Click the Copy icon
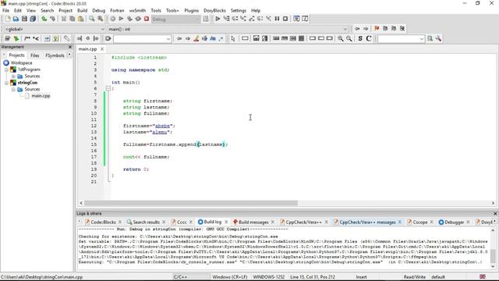This screenshot has width=499, height=281. (x=73, y=19)
